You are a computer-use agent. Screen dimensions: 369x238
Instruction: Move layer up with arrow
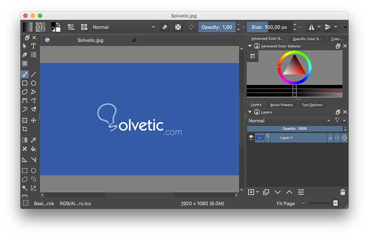[289, 192]
